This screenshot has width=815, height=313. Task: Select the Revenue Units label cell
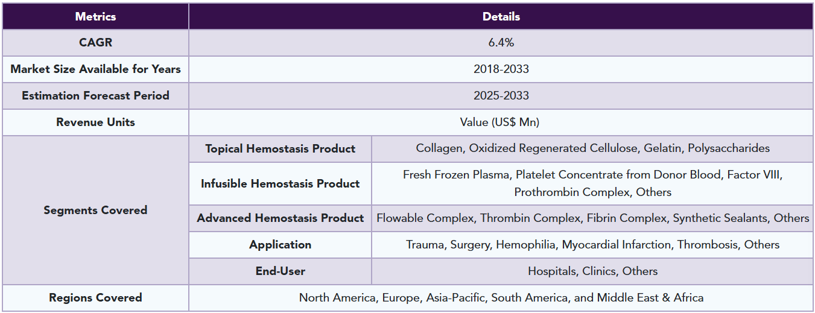pos(95,122)
